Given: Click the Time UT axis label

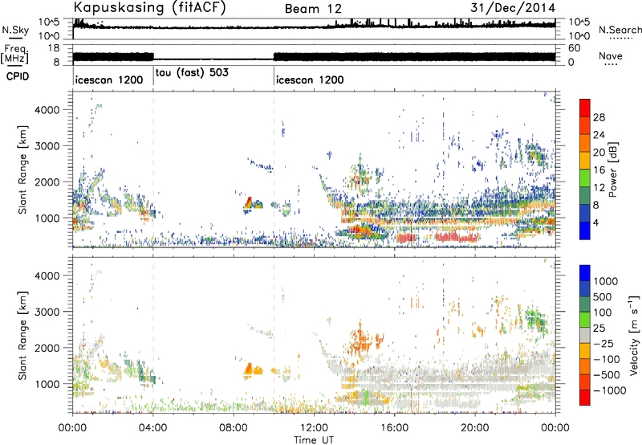Looking at the screenshot, I should (x=314, y=440).
